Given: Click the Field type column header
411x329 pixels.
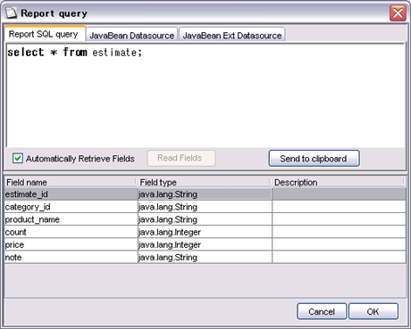Looking at the screenshot, I should 204,182.
